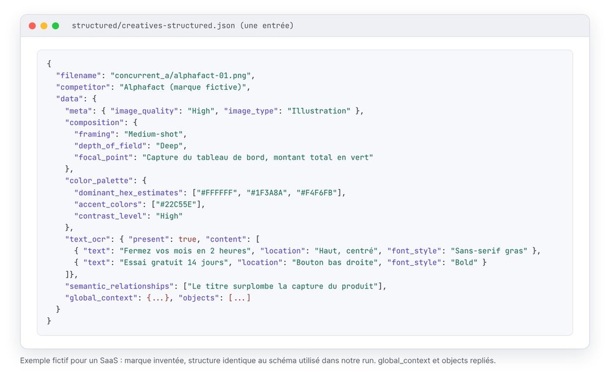Click the green maximize dot

(56, 26)
